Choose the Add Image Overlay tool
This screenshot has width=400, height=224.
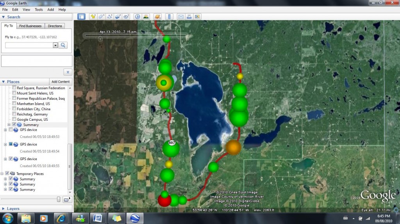tap(118, 17)
